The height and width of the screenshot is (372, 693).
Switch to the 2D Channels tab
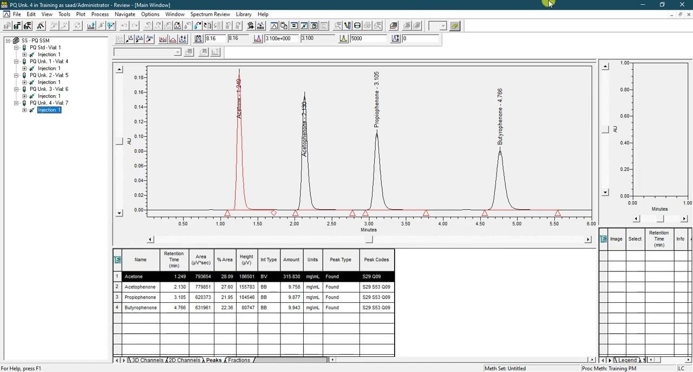coord(184,360)
